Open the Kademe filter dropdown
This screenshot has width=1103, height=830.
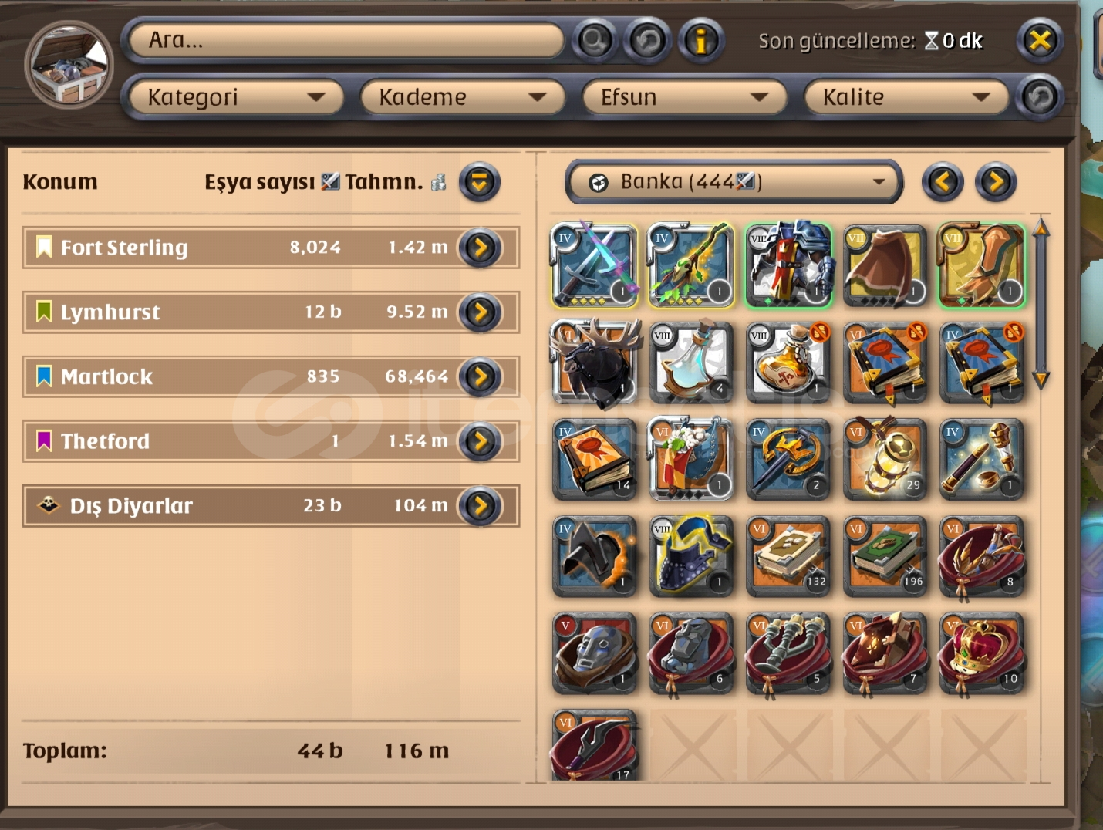point(462,97)
